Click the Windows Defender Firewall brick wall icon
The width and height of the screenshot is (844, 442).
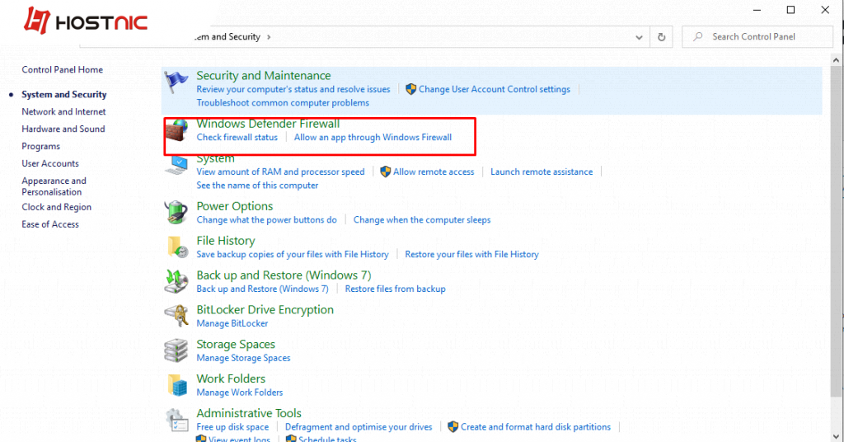[176, 130]
